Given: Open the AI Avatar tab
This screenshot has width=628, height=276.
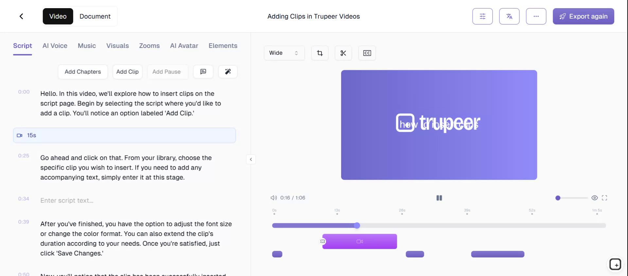Looking at the screenshot, I should (x=184, y=46).
